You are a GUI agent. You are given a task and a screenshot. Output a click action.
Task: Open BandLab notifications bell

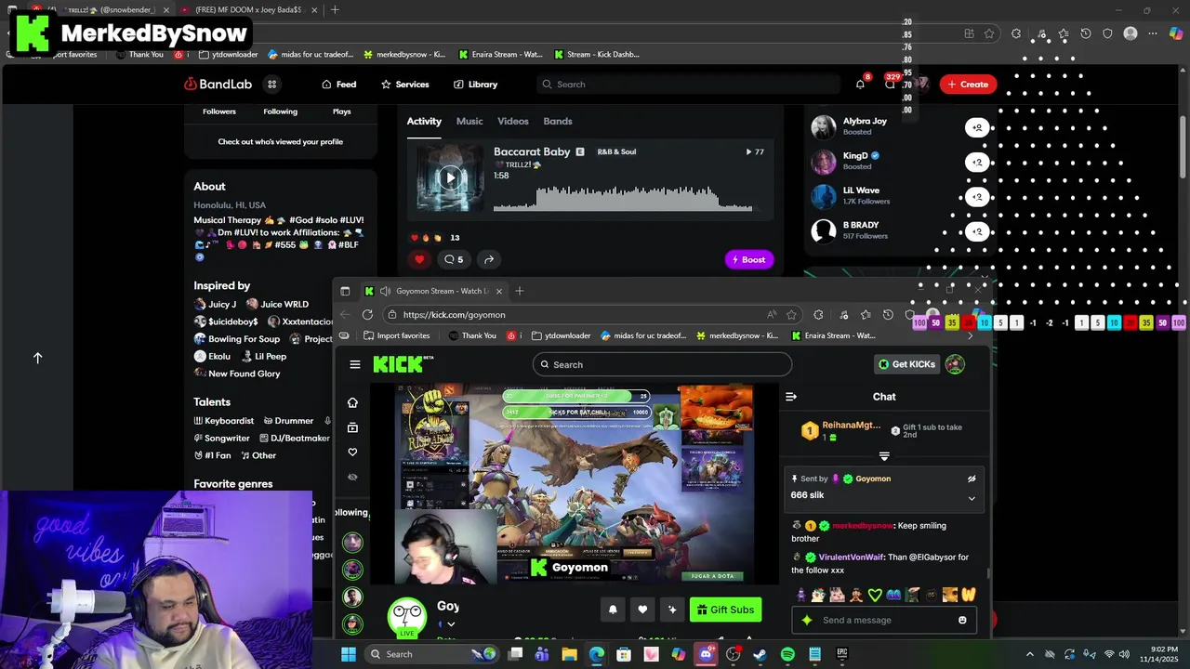coord(860,84)
